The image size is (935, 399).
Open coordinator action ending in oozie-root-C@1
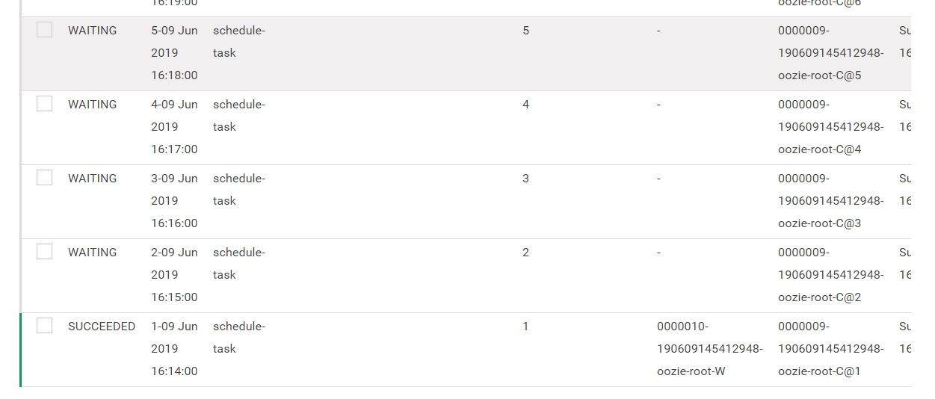(x=830, y=349)
